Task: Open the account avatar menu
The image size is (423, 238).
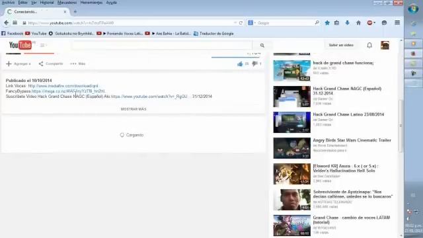Action: tap(385, 46)
